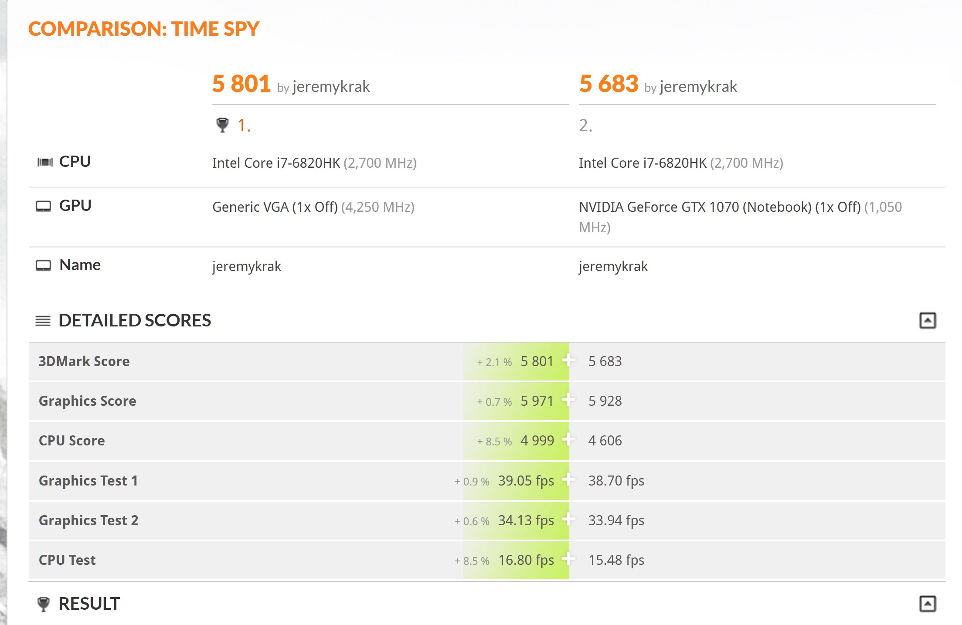
Task: Click the plus icon in CPU Score row
Action: point(568,440)
